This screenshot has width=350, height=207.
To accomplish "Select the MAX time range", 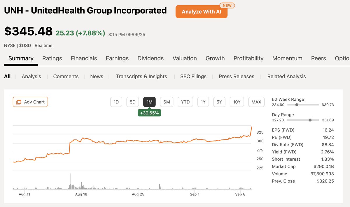I will coord(256,102).
